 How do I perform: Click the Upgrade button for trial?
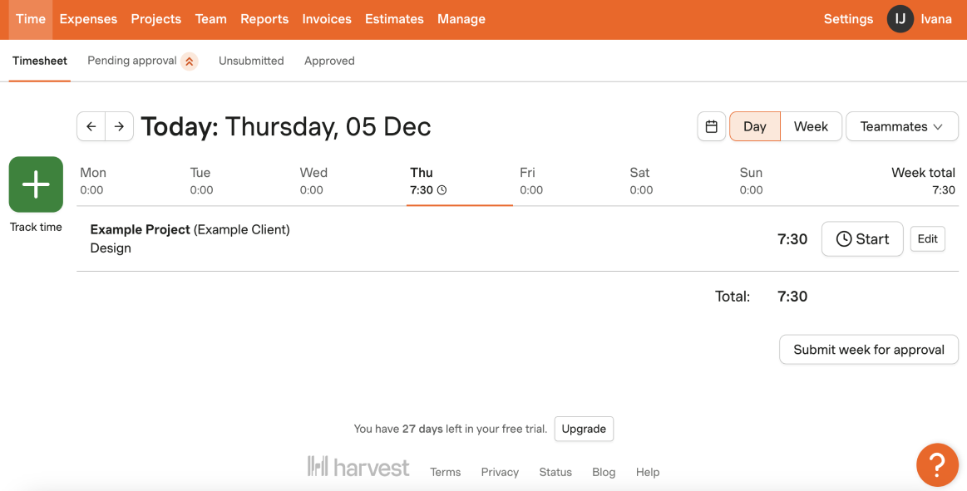pos(584,429)
